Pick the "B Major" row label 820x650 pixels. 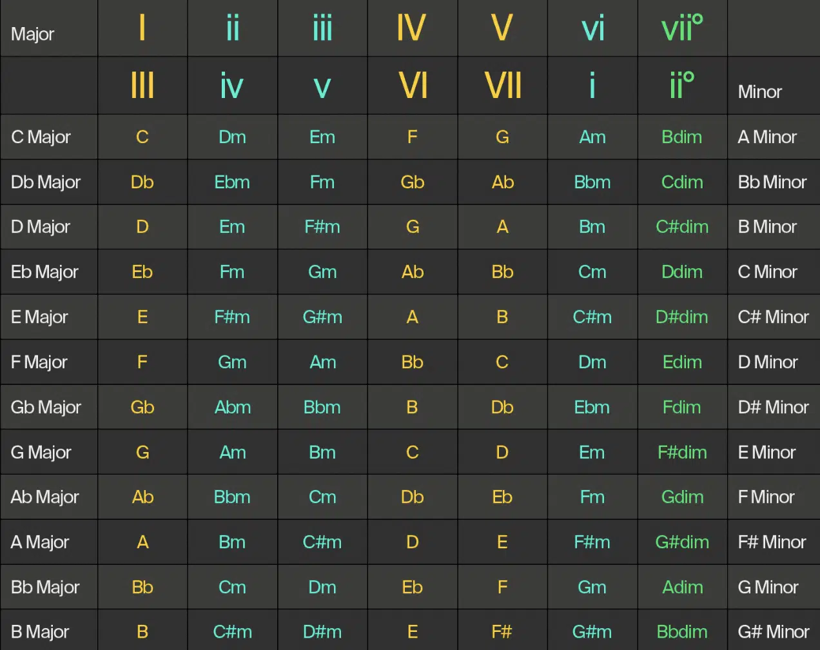(40, 632)
